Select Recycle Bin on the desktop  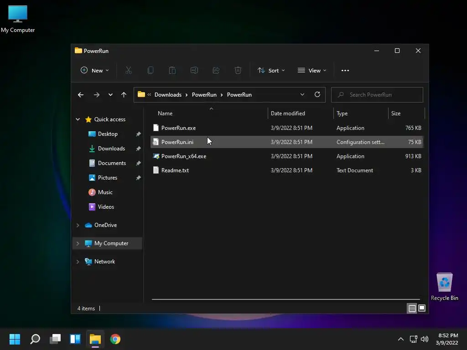444,287
